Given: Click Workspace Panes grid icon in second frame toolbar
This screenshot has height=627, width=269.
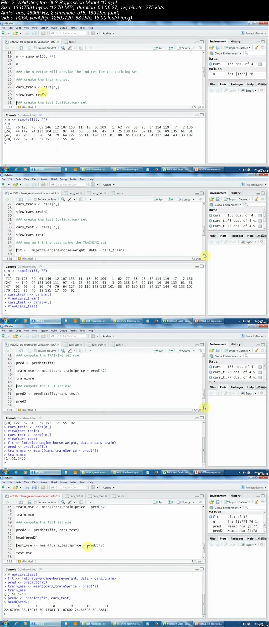Looking at the screenshot, I should click(93, 185).
